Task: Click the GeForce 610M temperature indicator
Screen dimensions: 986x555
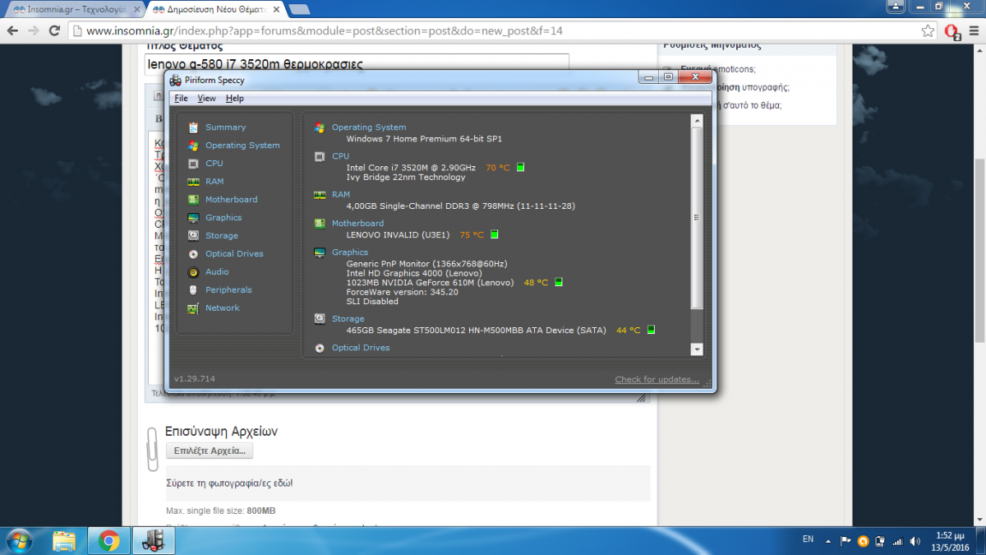Action: click(559, 282)
